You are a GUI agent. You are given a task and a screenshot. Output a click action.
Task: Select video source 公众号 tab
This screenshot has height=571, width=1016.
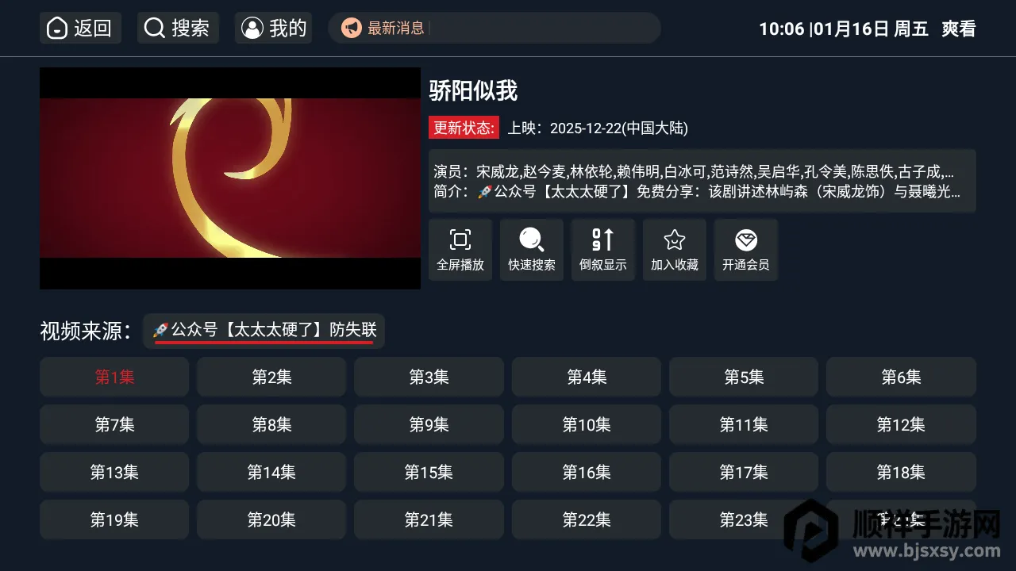click(264, 331)
